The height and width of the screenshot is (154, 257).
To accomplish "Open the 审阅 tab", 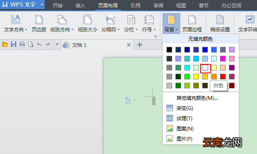I will pos(158,5).
